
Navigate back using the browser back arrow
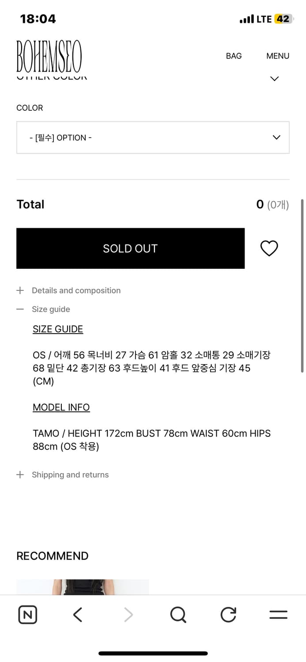pos(77,614)
